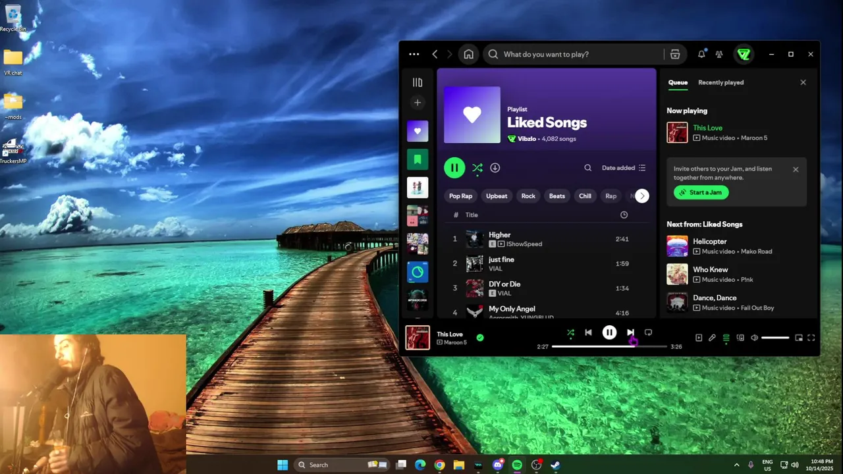Toggle the Now Playing view
Viewport: 843px width, 474px height.
699,338
